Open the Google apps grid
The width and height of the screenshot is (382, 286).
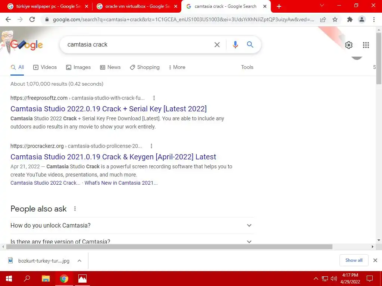pyautogui.click(x=366, y=45)
